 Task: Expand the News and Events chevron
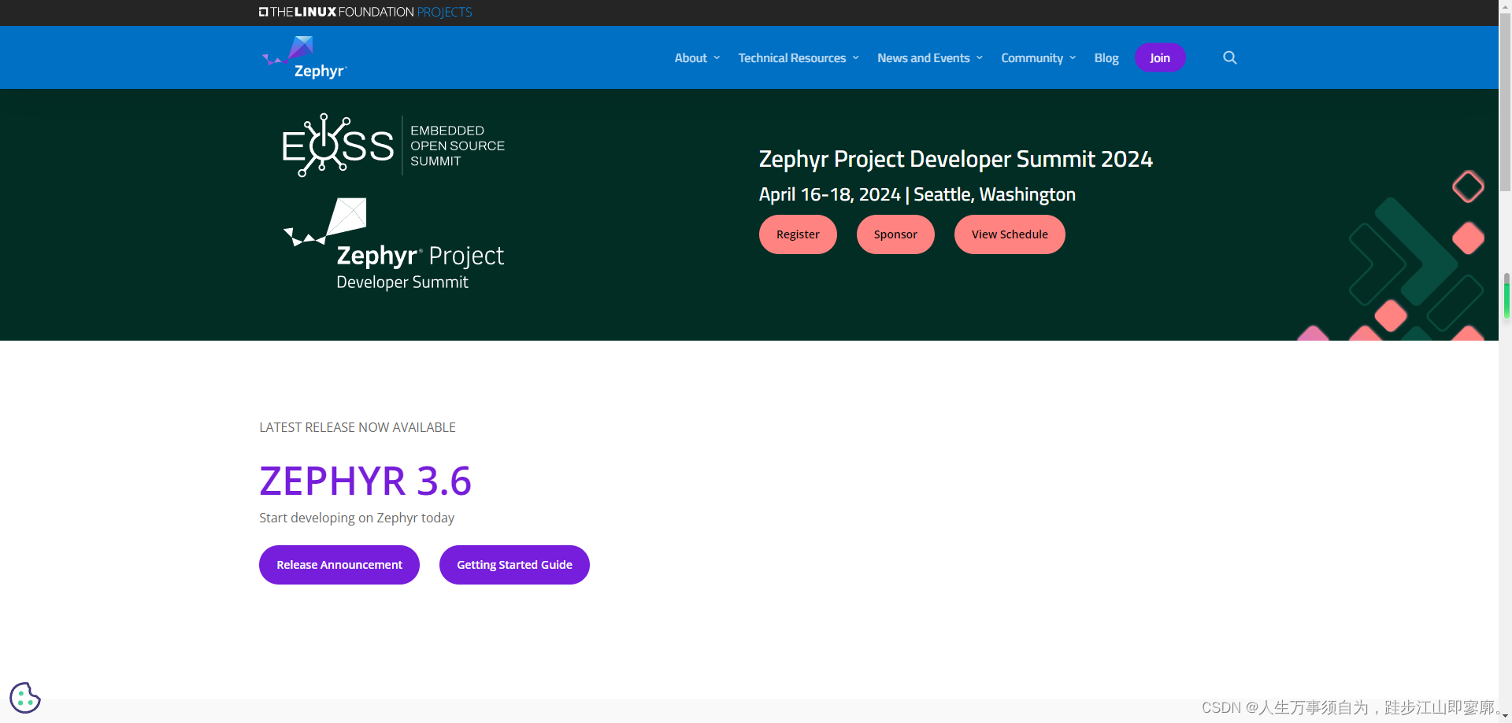point(979,57)
